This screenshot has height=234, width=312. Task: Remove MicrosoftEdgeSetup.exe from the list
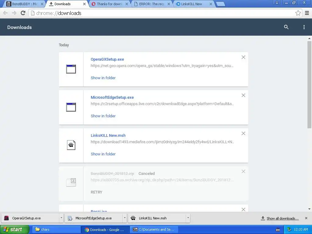[x=243, y=95]
